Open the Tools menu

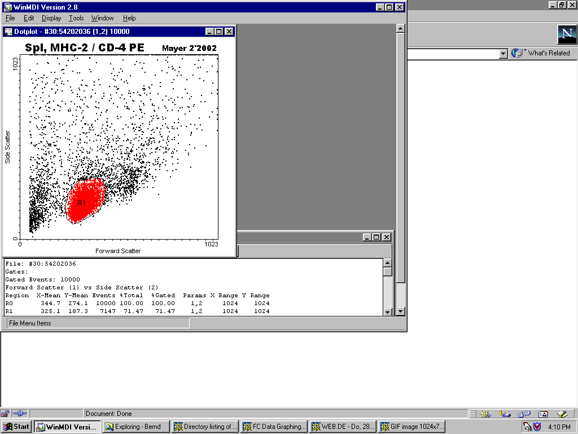76,18
